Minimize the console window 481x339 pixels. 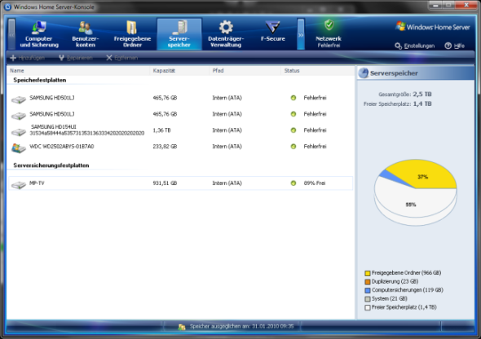[435, 5]
